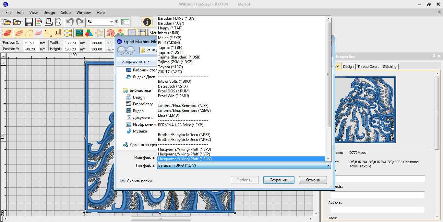443x222 pixels.
Task: Click the Undo arrow icon
Action: pyautogui.click(x=70, y=22)
